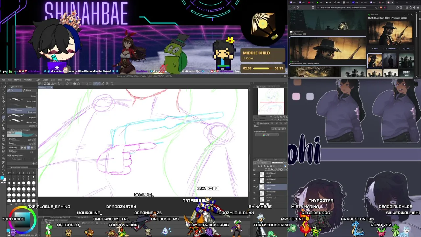This screenshot has height=237, width=421.
Task: Select the no anti-aliasing option
Action: point(22,148)
